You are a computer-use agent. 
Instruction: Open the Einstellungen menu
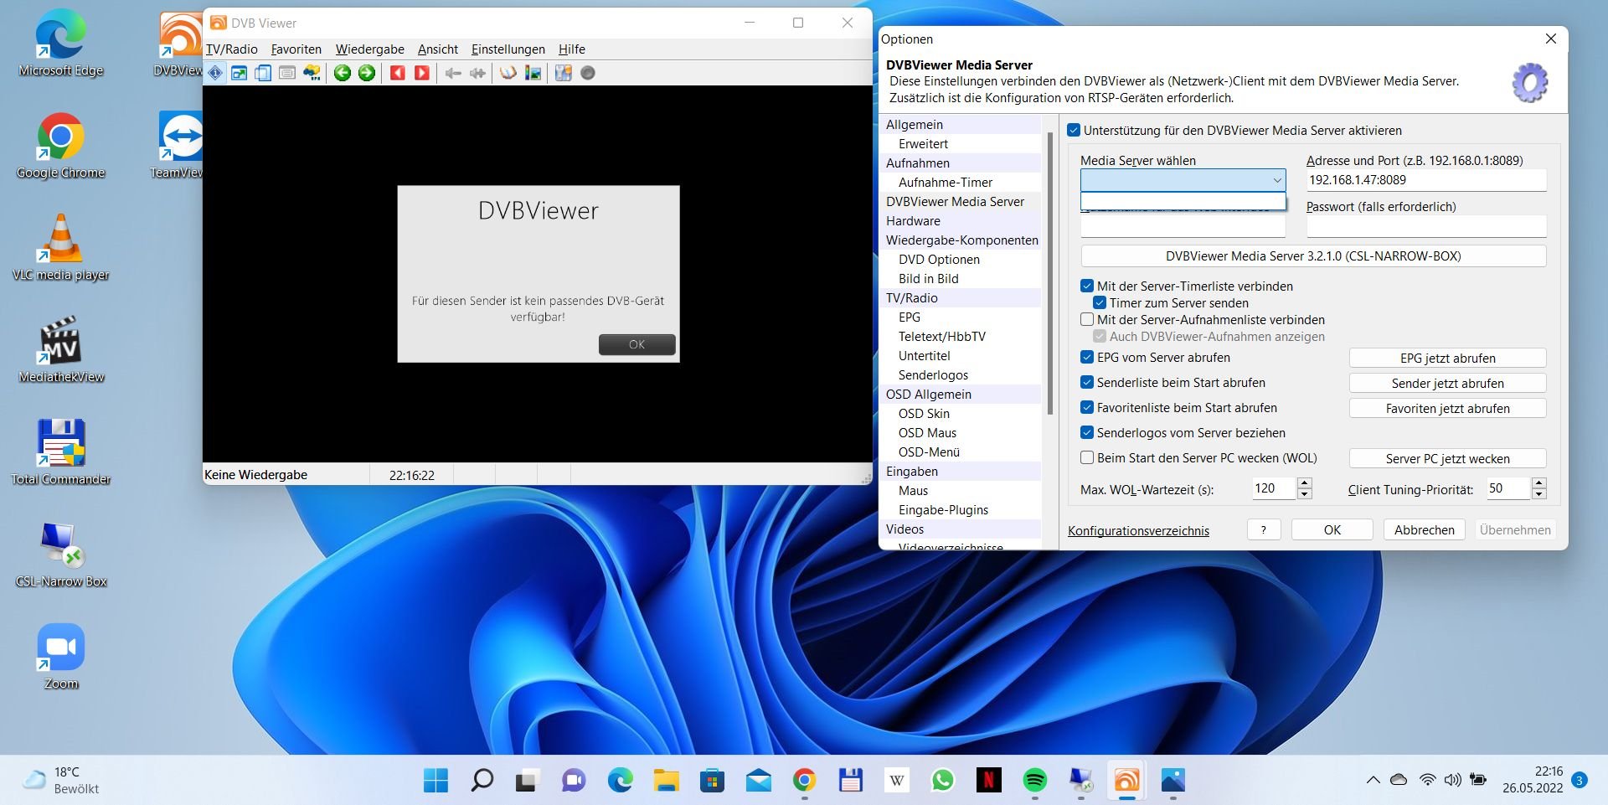tap(508, 49)
